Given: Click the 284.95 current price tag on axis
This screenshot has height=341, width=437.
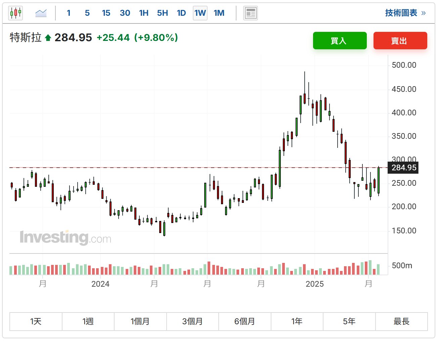Looking at the screenshot, I should 404,168.
